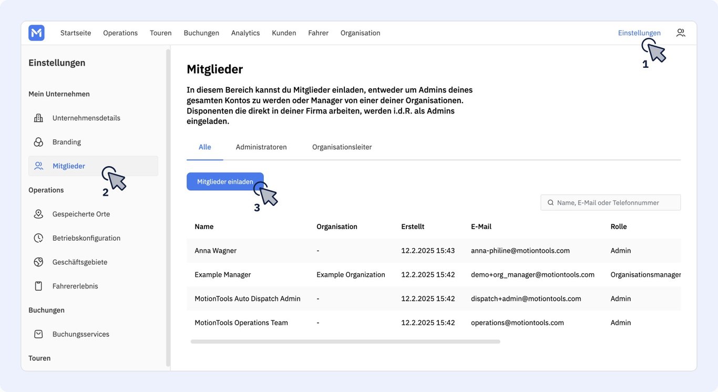Switch to the Organisationsleiter tab
Viewport: 718px width, 392px height.
[342, 147]
